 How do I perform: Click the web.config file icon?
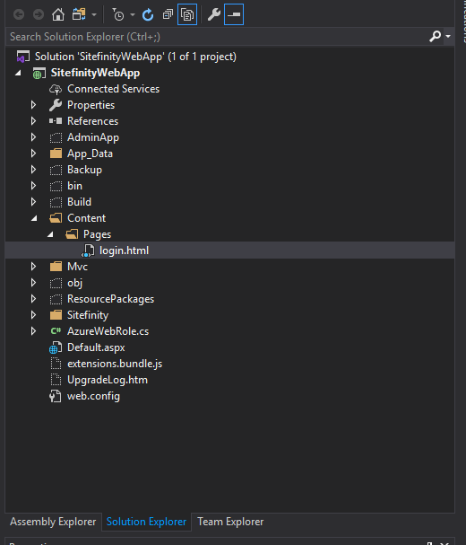click(56, 396)
